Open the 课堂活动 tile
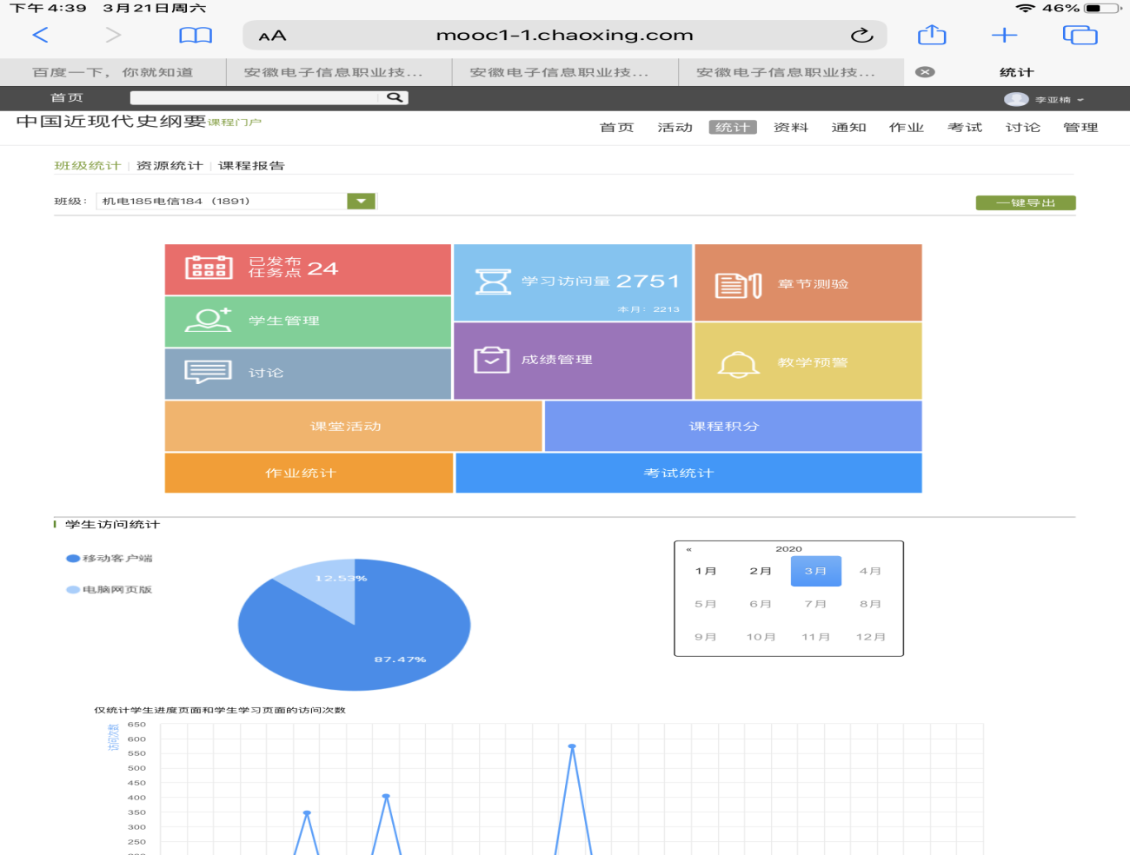Image resolution: width=1130 pixels, height=855 pixels. pos(354,427)
